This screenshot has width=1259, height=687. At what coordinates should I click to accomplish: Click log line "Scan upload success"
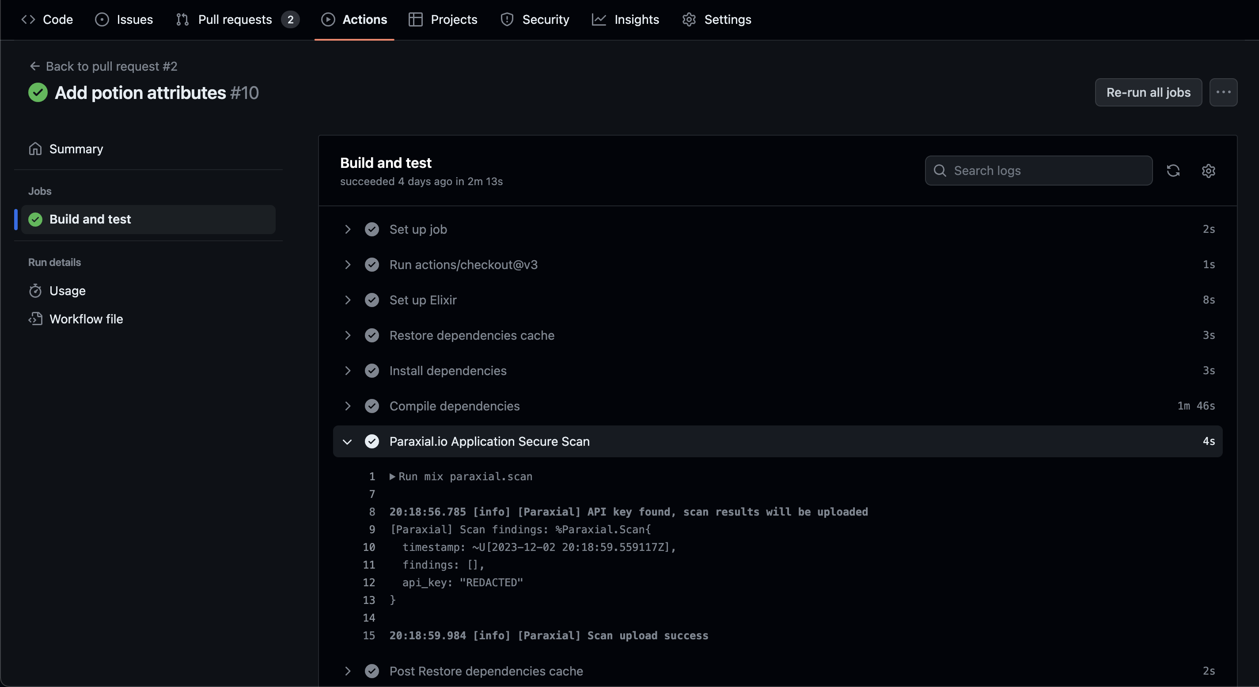[x=548, y=635]
